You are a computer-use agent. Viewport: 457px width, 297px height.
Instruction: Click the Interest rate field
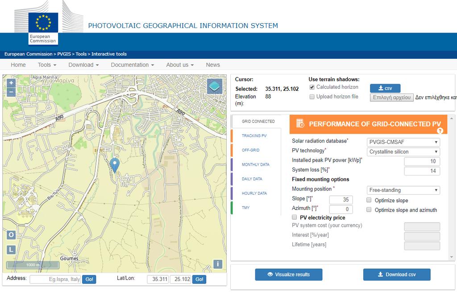tap(422, 236)
